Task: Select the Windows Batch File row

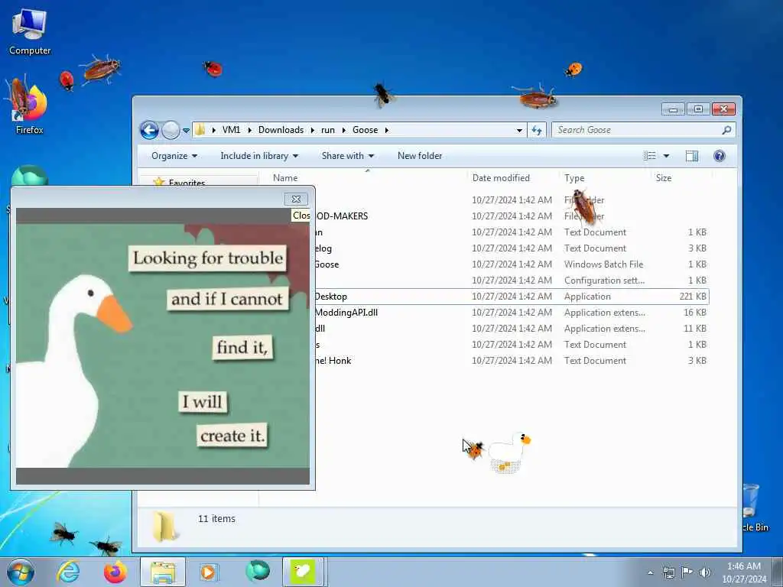Action: [512, 264]
